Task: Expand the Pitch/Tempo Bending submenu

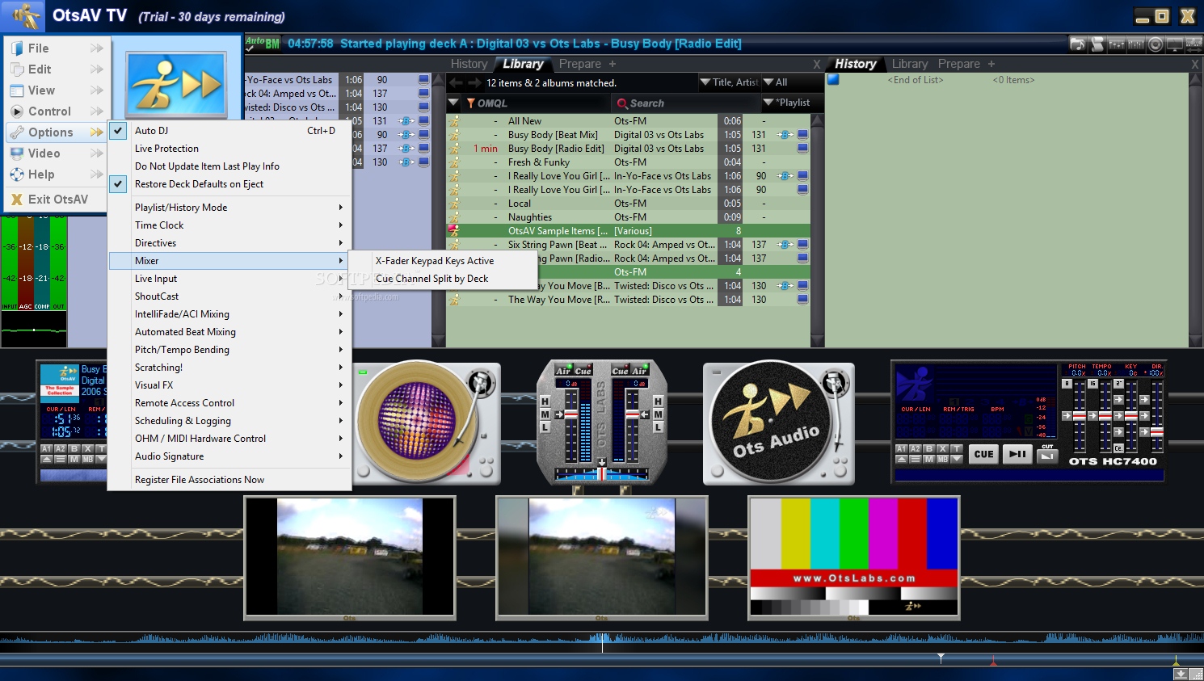Action: 229,350
